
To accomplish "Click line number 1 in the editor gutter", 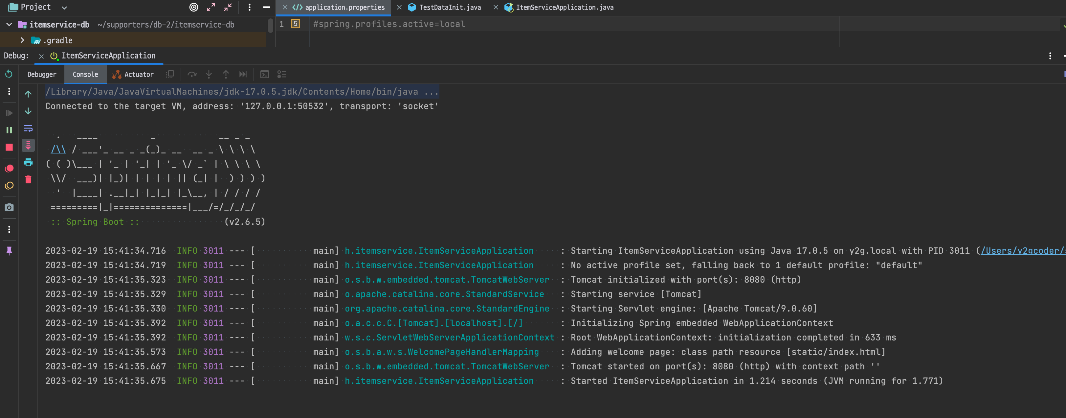I will (x=281, y=24).
